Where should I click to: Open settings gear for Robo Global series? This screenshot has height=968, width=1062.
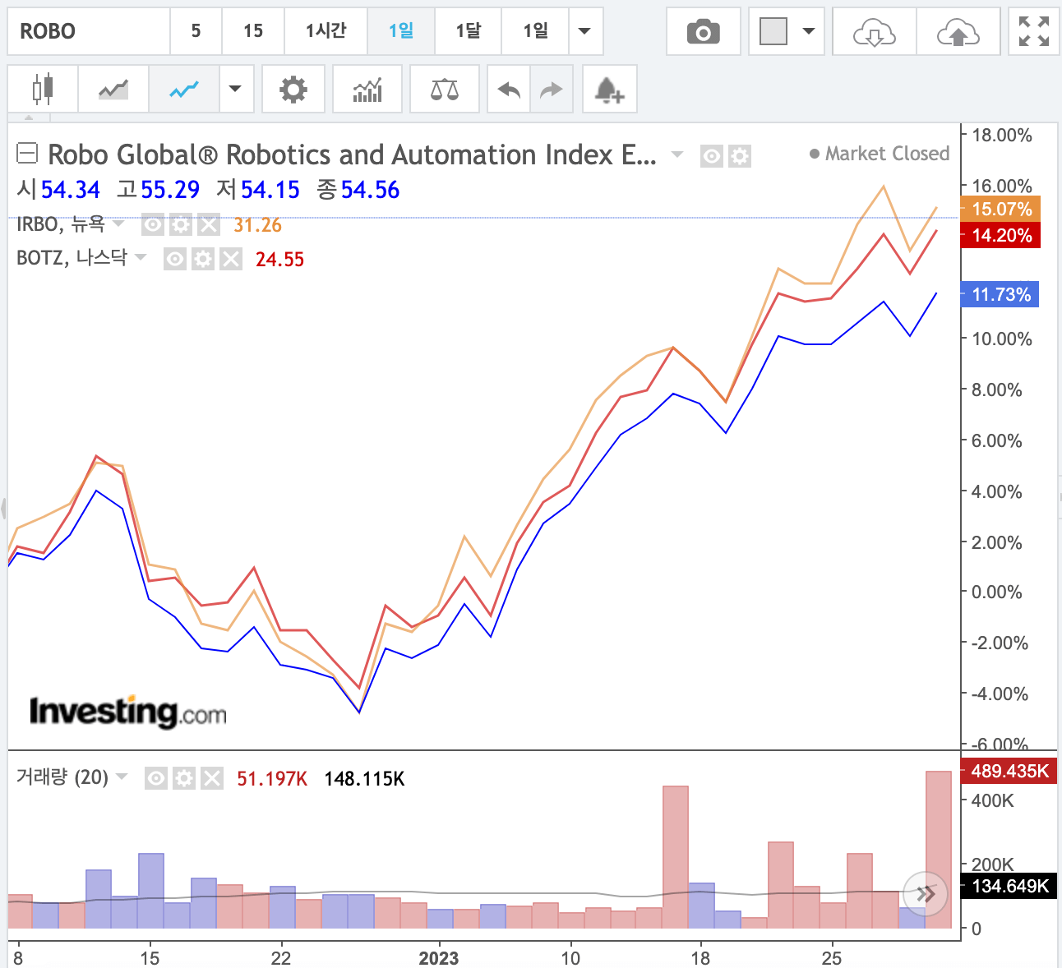click(740, 156)
